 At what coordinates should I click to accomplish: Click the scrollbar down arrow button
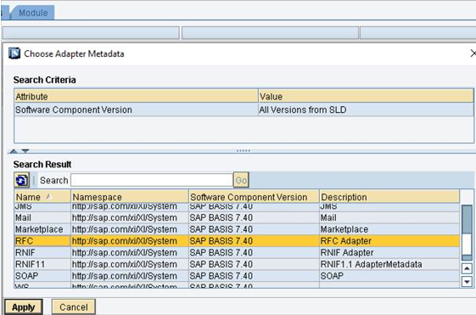pyautogui.click(x=467, y=281)
